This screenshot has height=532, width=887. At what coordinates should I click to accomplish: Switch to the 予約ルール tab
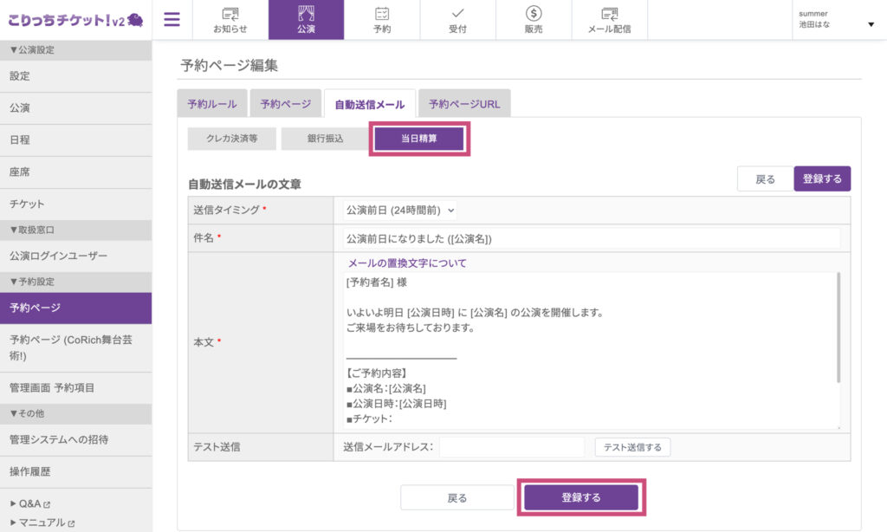coord(212,104)
